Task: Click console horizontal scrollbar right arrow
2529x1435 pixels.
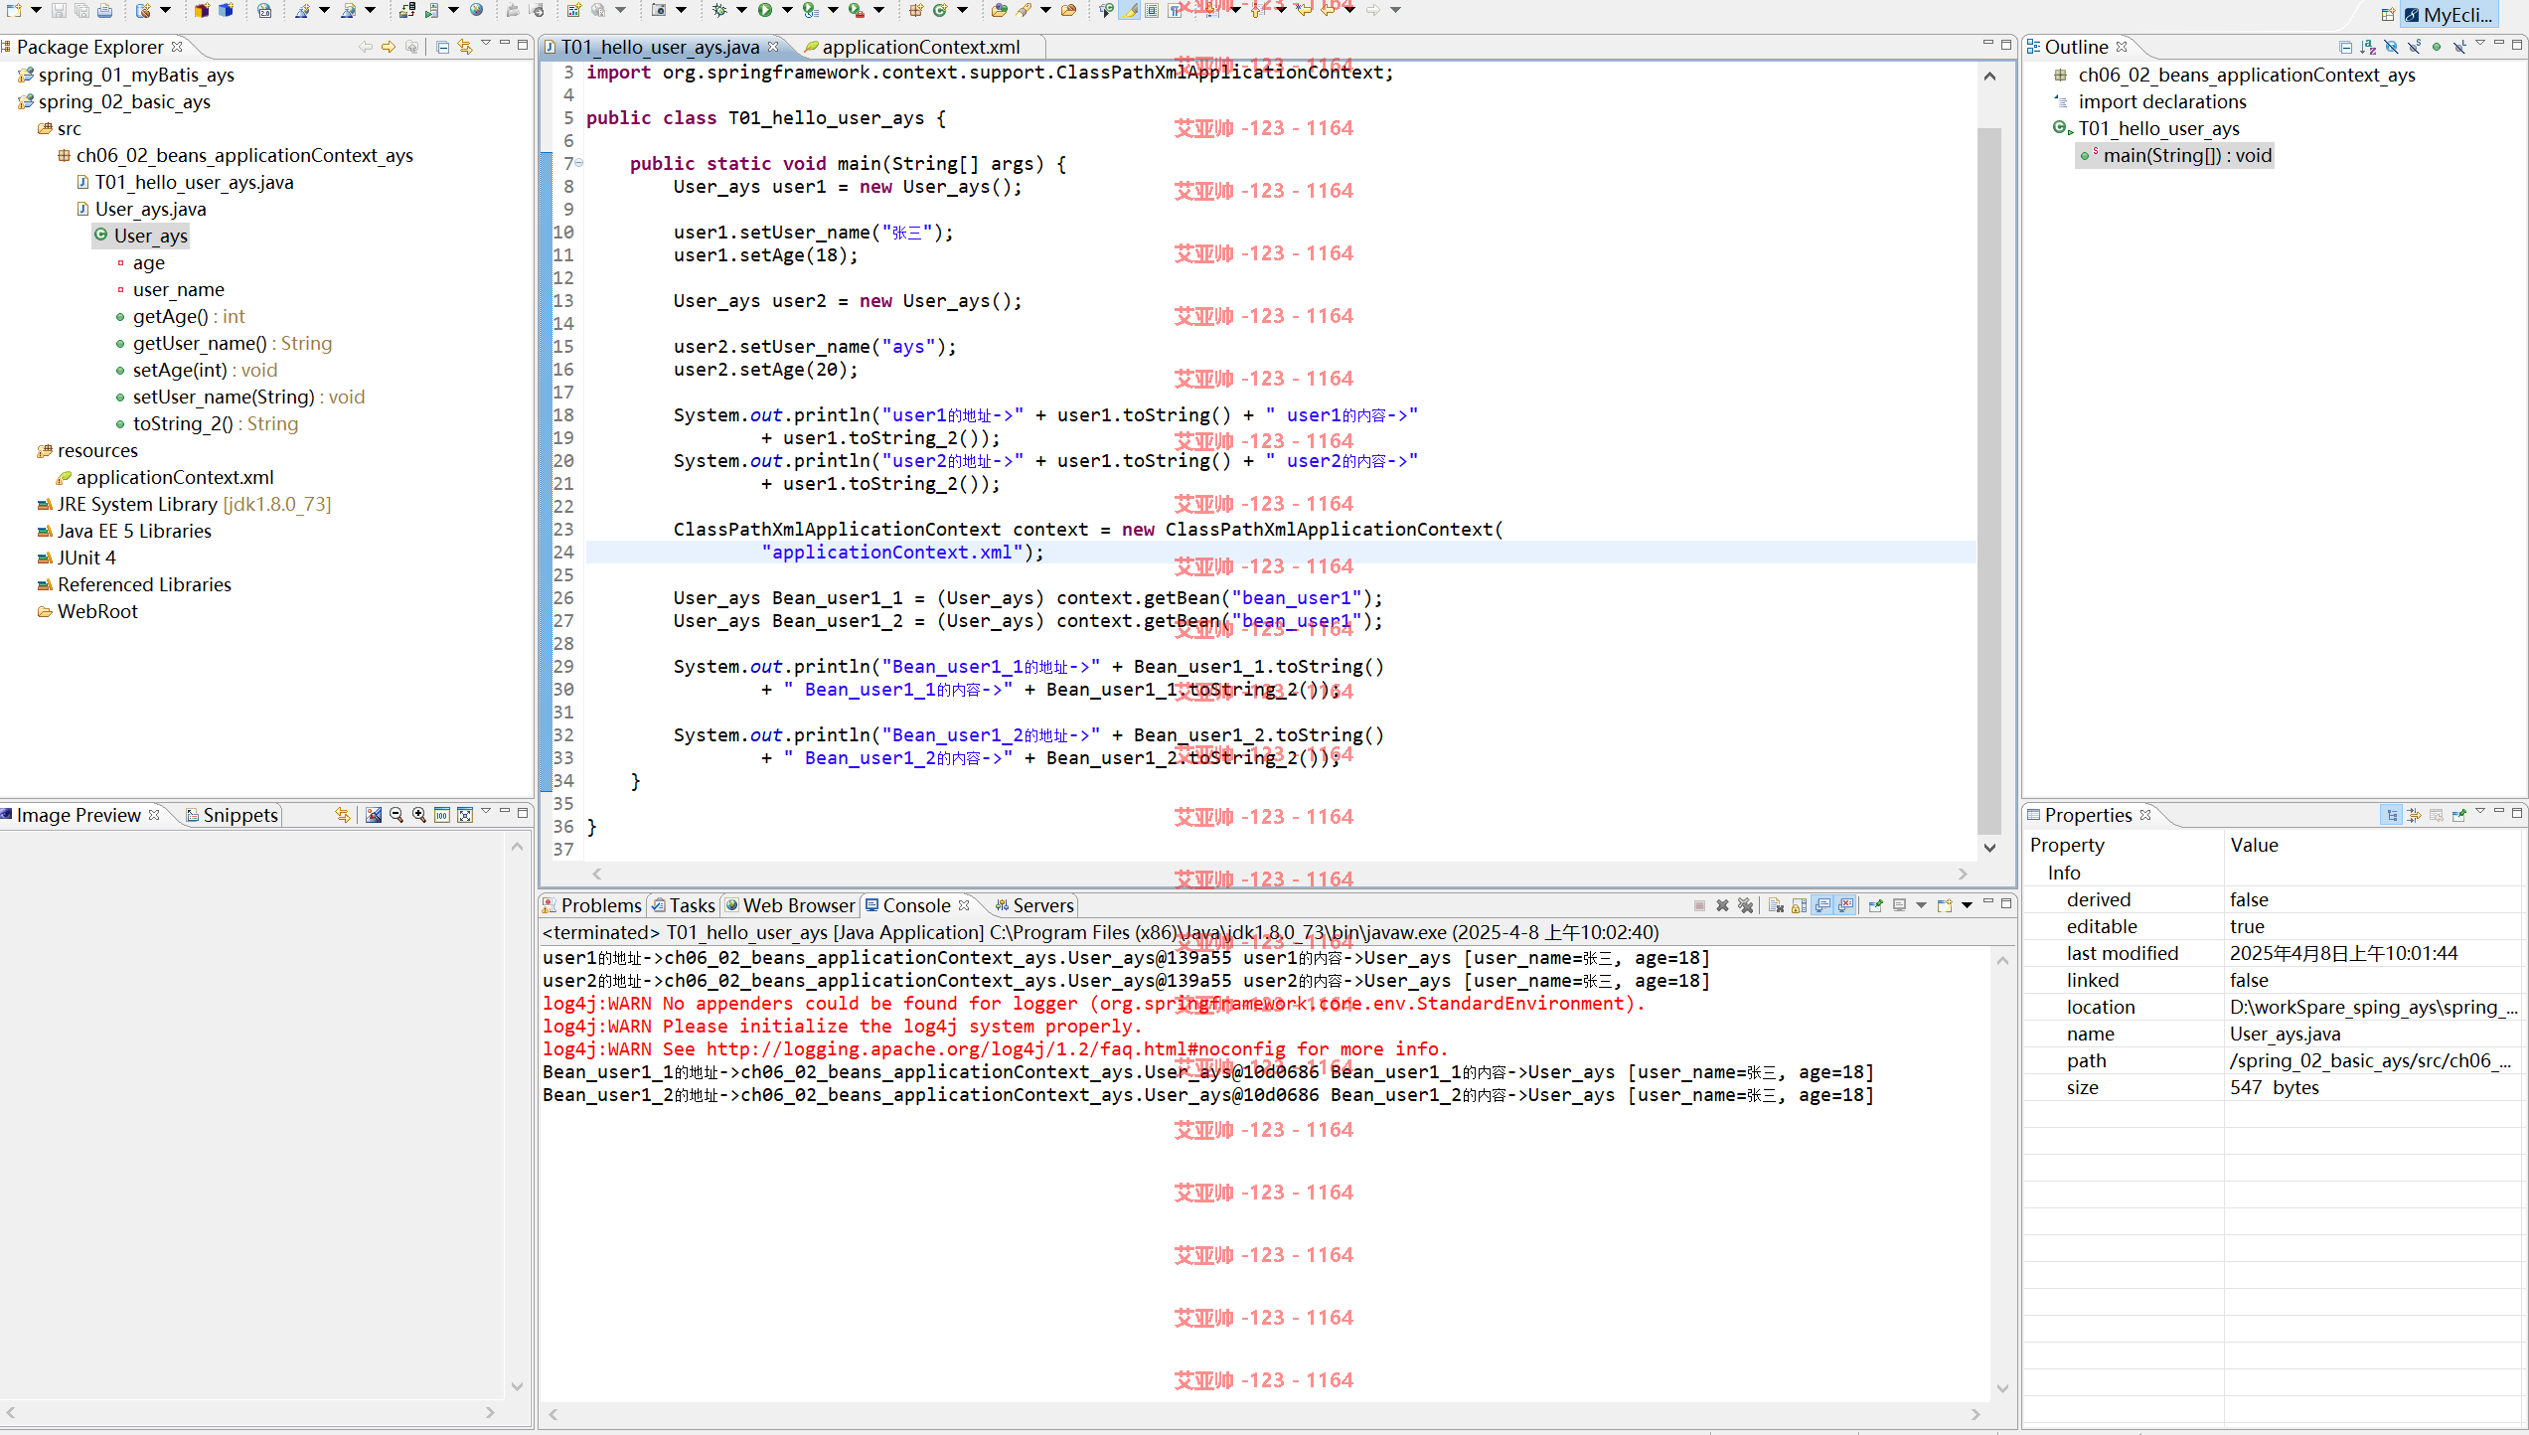Action: (1976, 1414)
